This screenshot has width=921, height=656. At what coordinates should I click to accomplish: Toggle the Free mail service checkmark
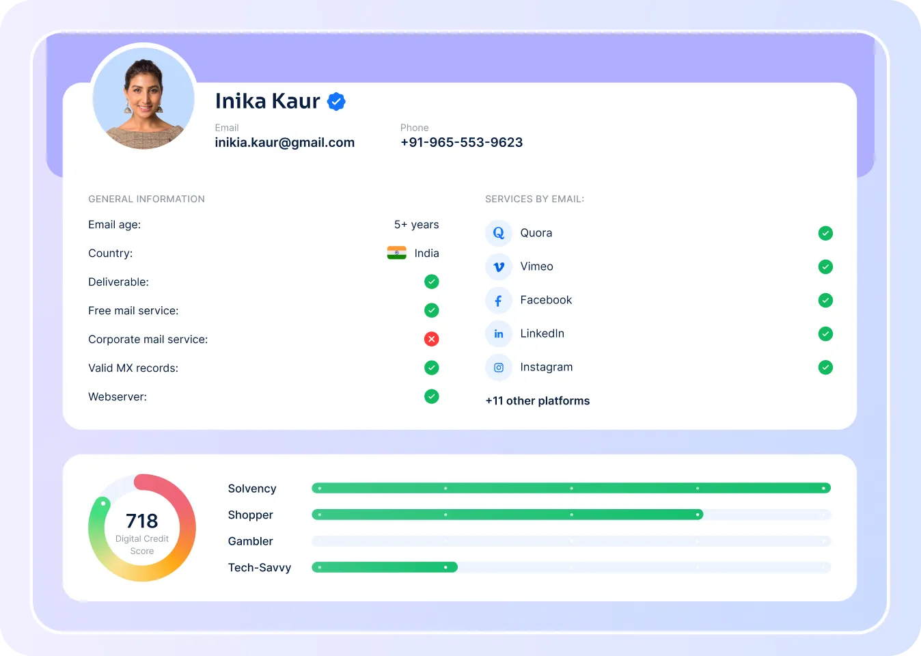(x=431, y=310)
